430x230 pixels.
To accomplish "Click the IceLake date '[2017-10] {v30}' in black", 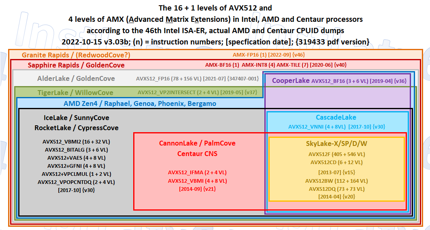I will coord(77,190).
